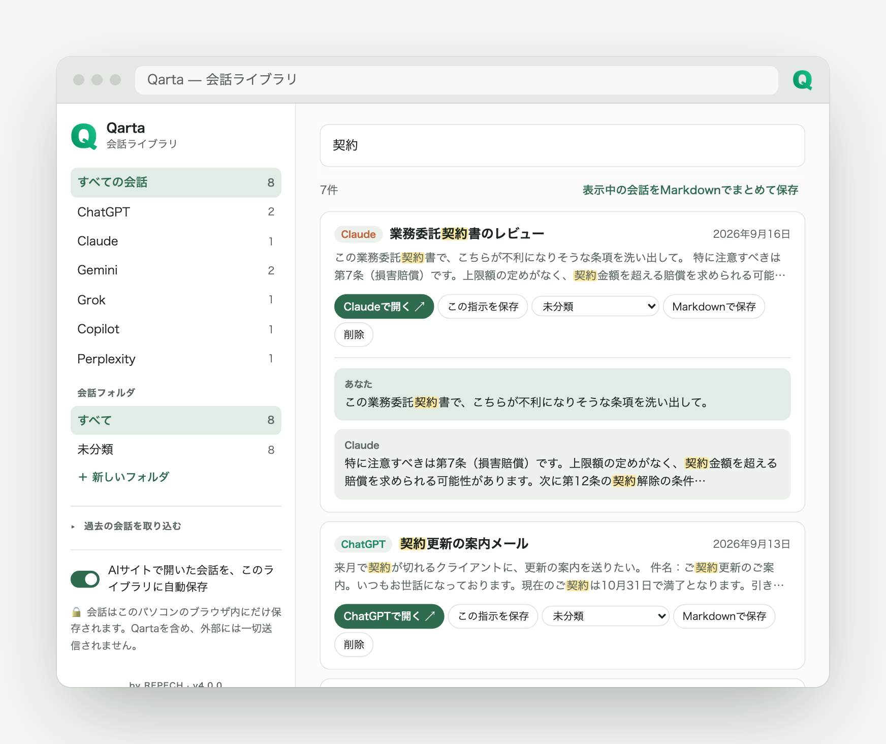Expand the 過去の会話を取り込む section
The image size is (886, 744).
click(126, 526)
